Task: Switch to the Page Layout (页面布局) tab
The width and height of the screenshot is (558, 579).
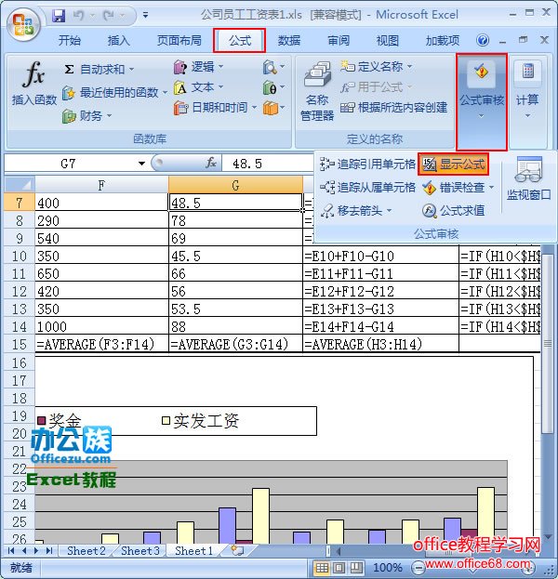Action: pos(179,40)
